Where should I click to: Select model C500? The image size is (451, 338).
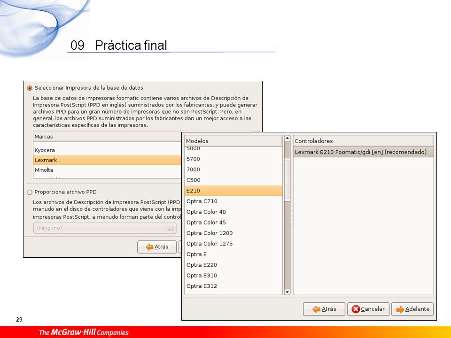tap(233, 180)
